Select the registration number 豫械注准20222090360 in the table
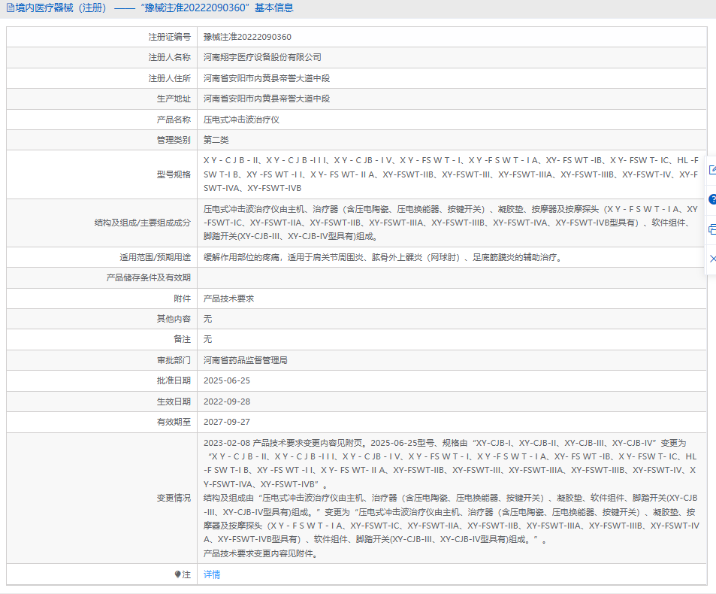The height and width of the screenshot is (594, 716). point(247,37)
